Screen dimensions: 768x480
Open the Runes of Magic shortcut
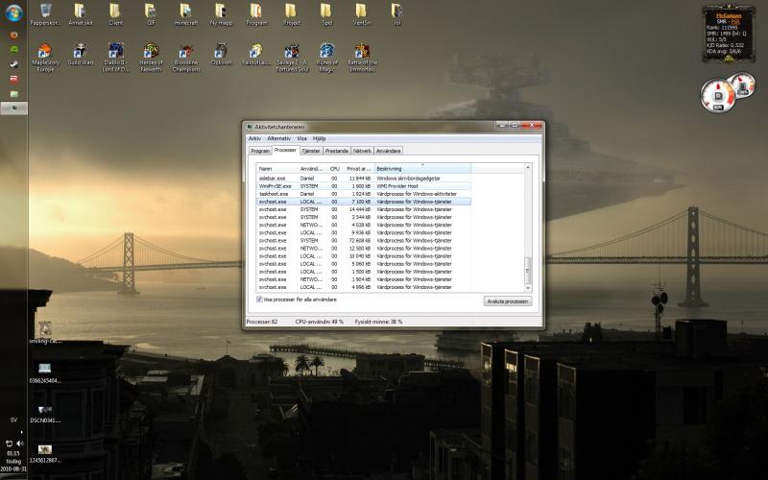[326, 52]
